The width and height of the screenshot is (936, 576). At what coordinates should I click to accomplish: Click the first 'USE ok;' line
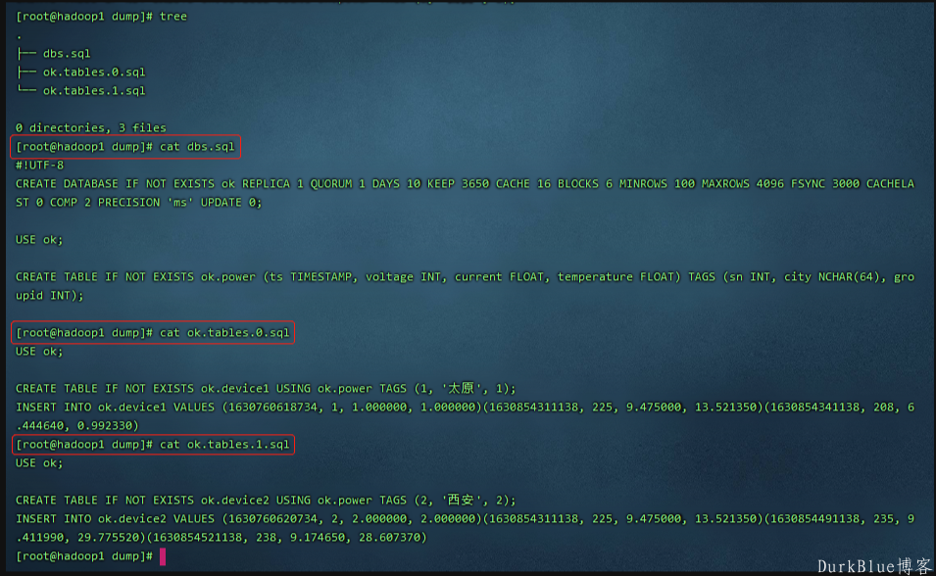(39, 239)
